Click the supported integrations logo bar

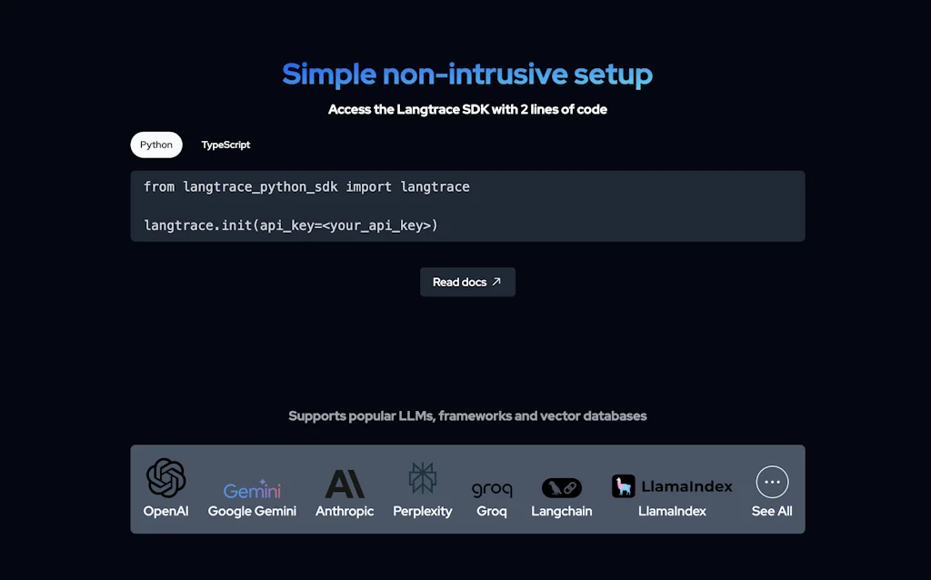[x=467, y=488]
